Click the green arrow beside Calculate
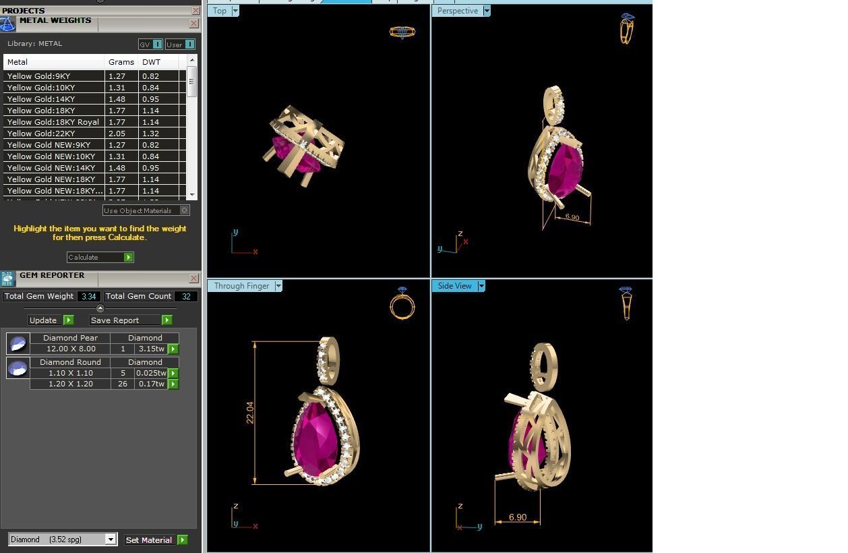This screenshot has height=553, width=848. click(x=128, y=257)
